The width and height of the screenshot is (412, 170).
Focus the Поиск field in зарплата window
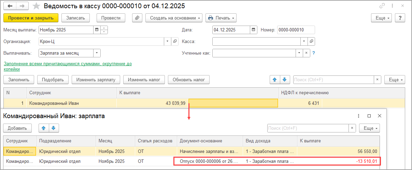308,128
